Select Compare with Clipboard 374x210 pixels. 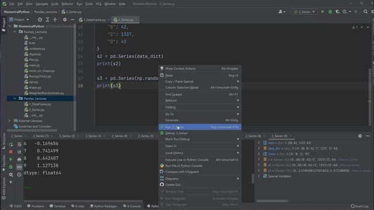200,171
